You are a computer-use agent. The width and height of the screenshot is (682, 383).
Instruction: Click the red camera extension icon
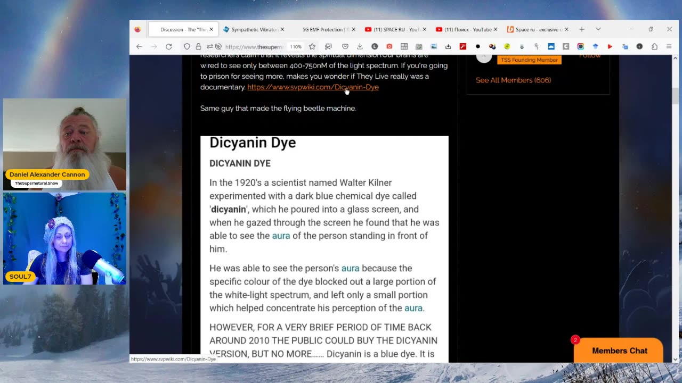[389, 47]
